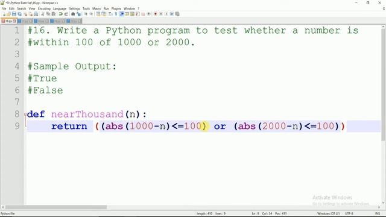
Task: Click the Playback macro icon
Action: coord(166,14)
